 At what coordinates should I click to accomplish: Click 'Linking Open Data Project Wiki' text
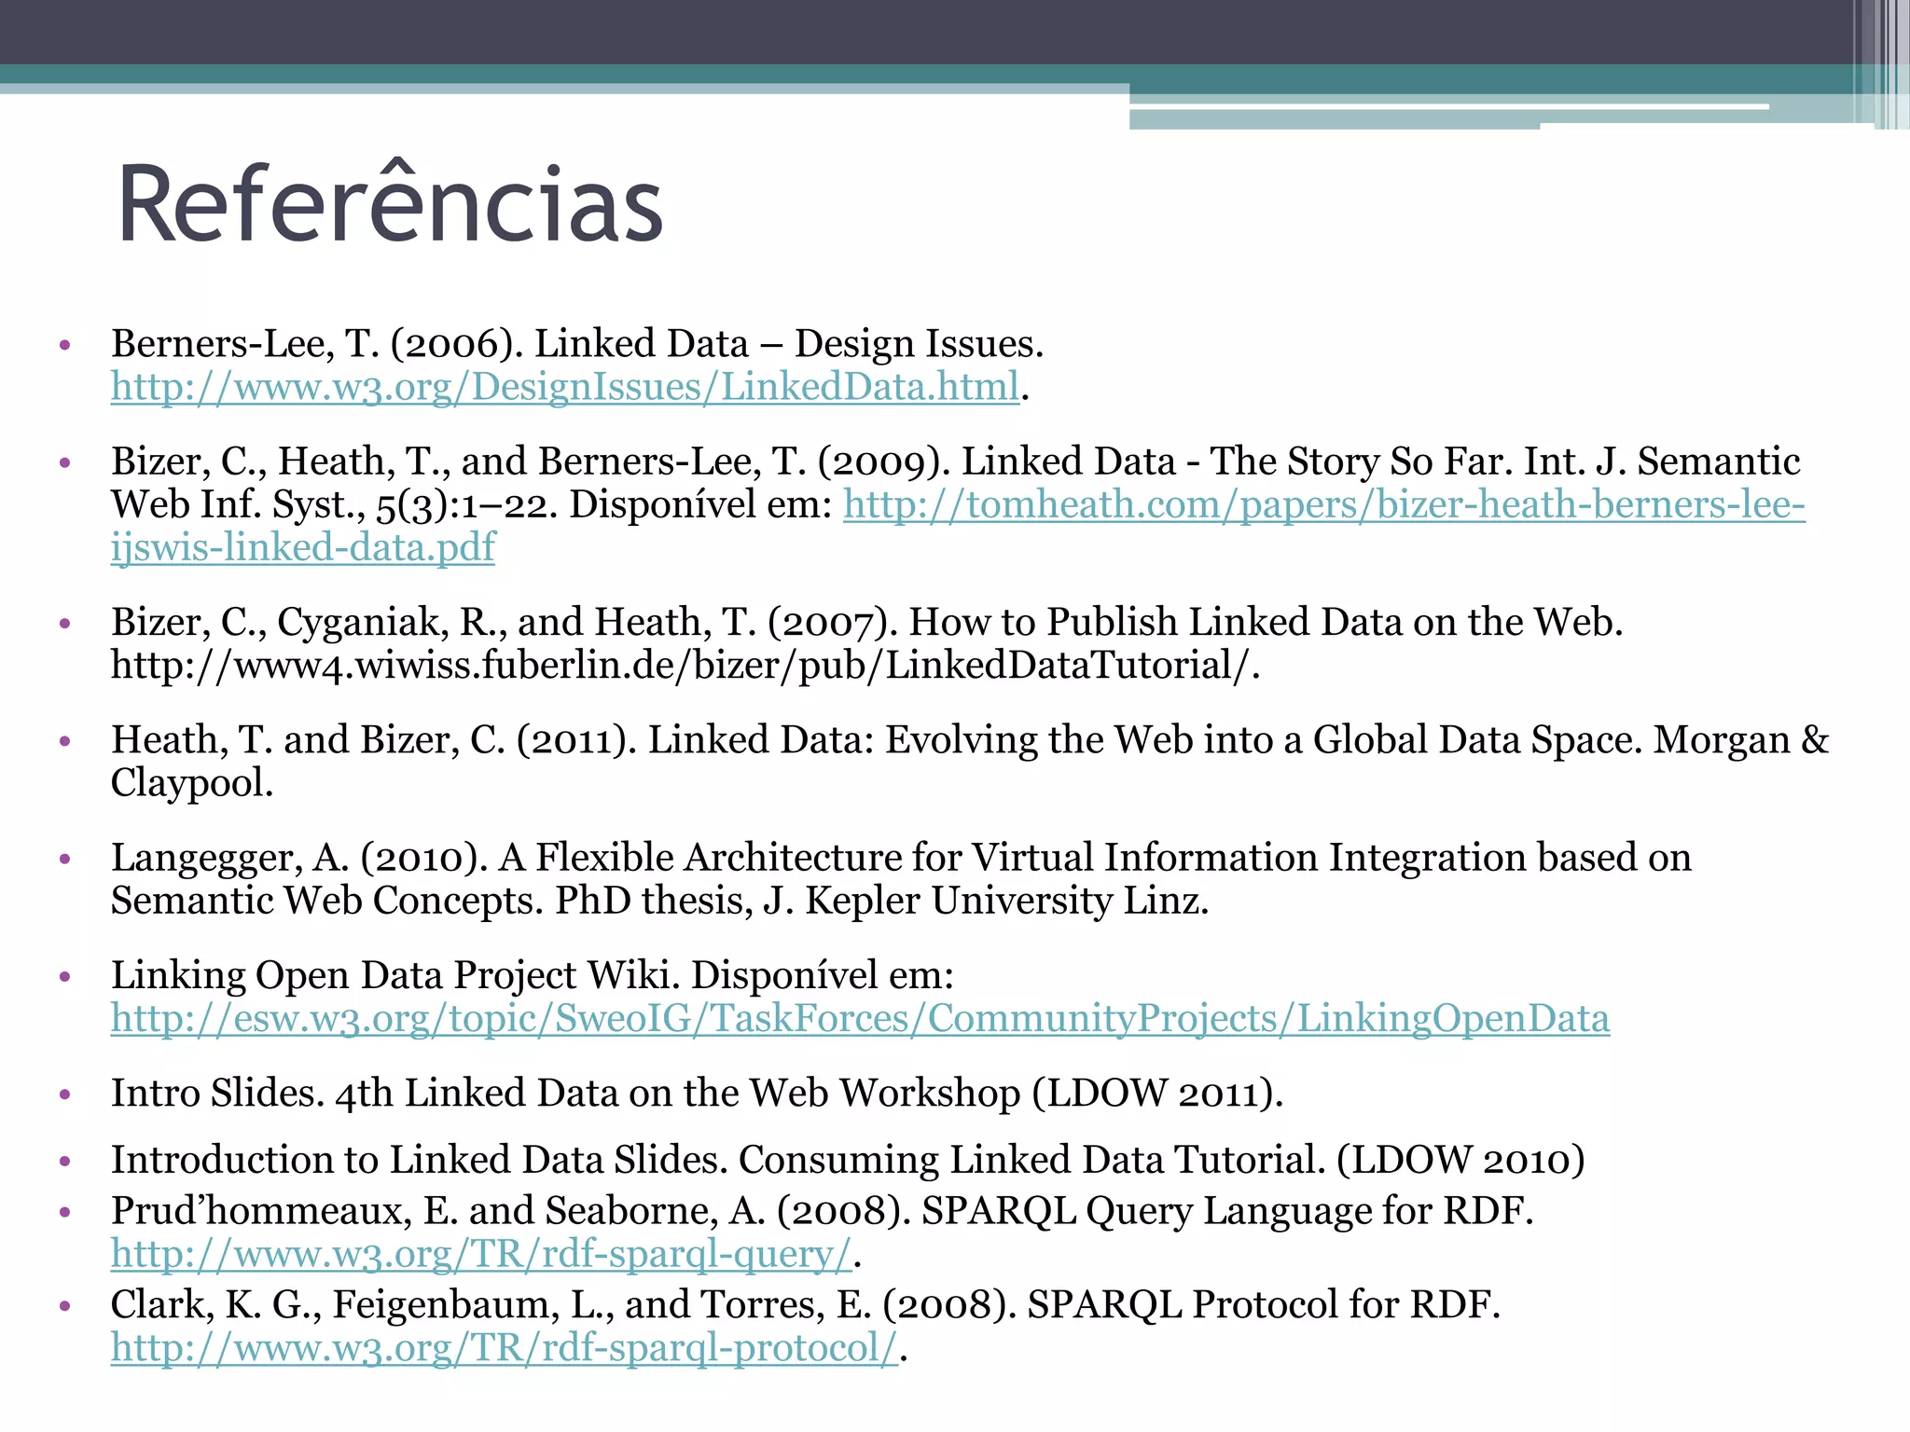tap(395, 975)
